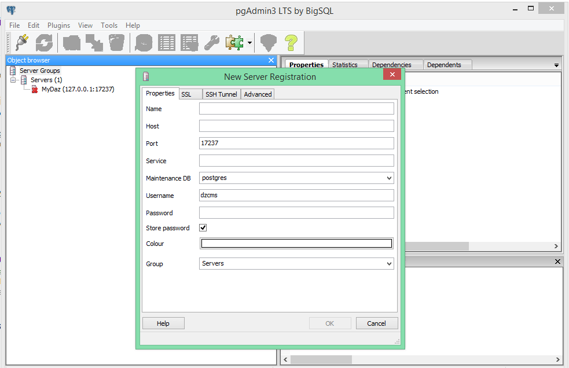The height and width of the screenshot is (368, 569).
Task: Click the Server Groups tree icon
Action: click(13, 71)
